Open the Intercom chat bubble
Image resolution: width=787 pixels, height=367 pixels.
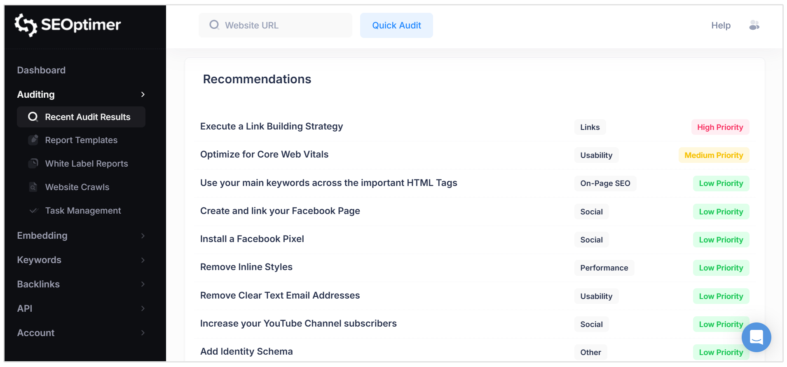(x=756, y=337)
